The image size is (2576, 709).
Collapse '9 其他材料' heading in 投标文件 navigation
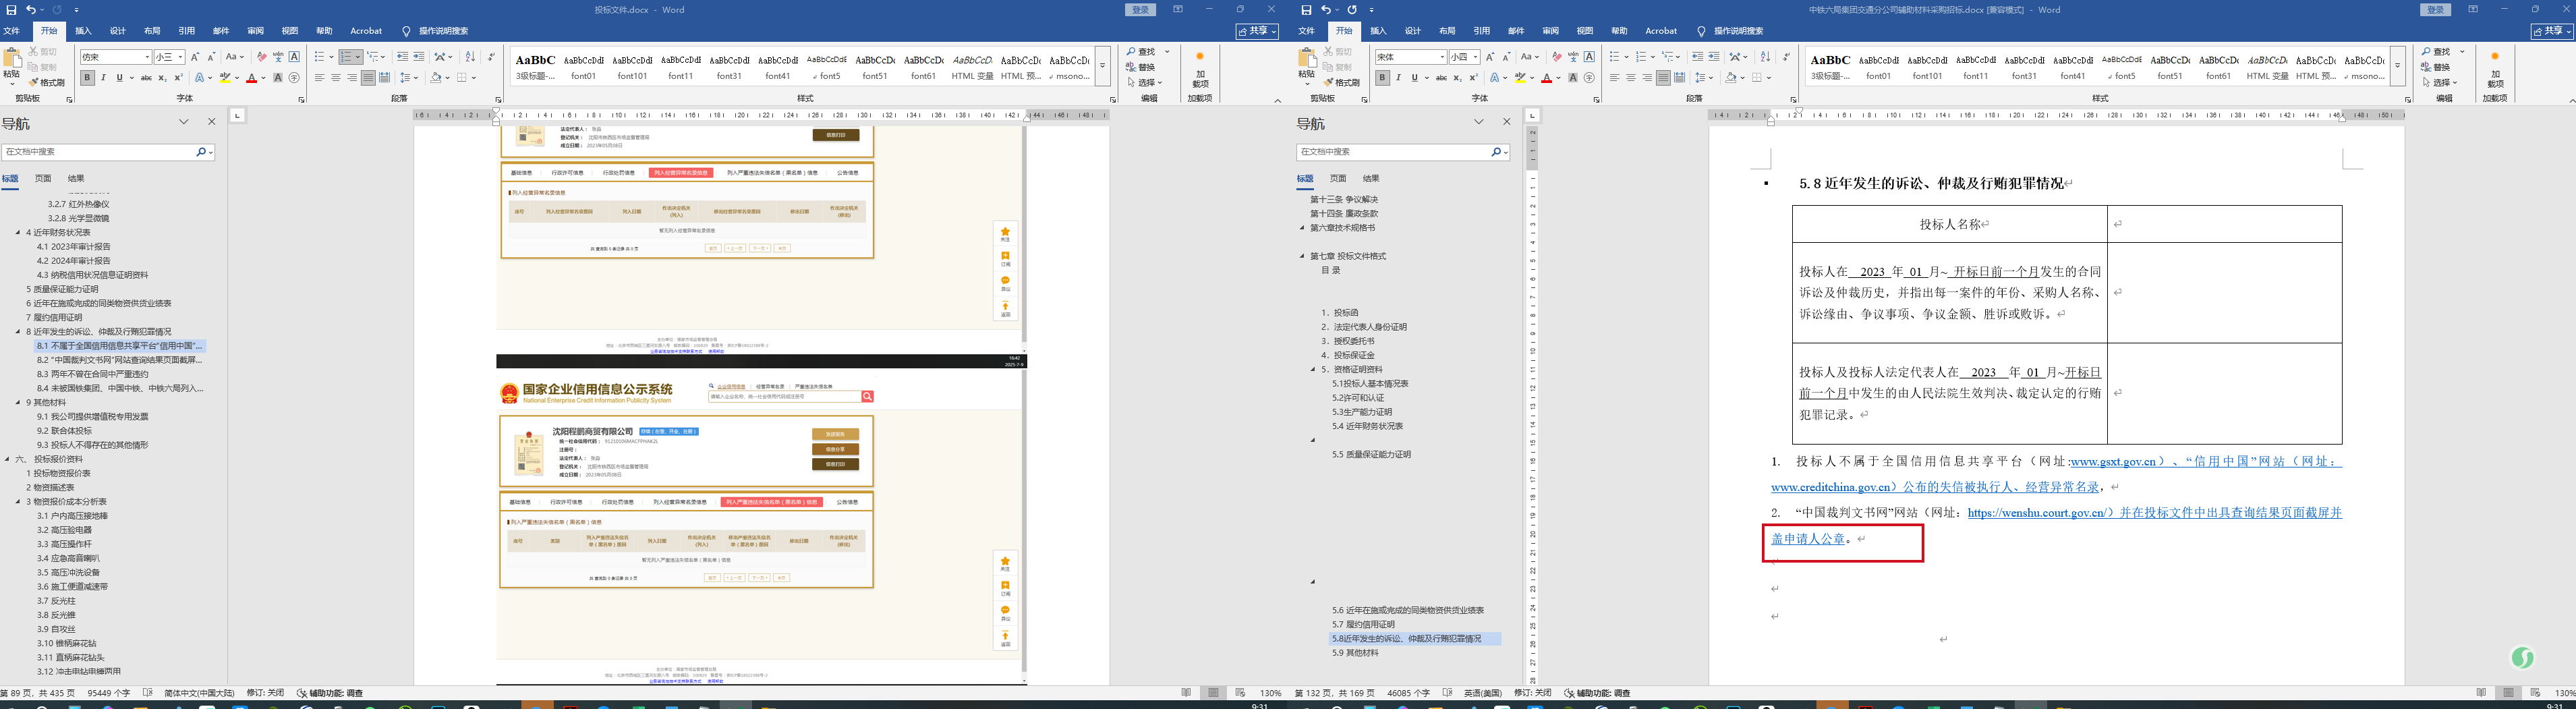[x=17, y=402]
